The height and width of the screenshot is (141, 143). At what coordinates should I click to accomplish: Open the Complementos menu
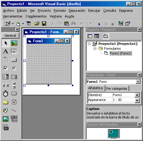coord(36,16)
